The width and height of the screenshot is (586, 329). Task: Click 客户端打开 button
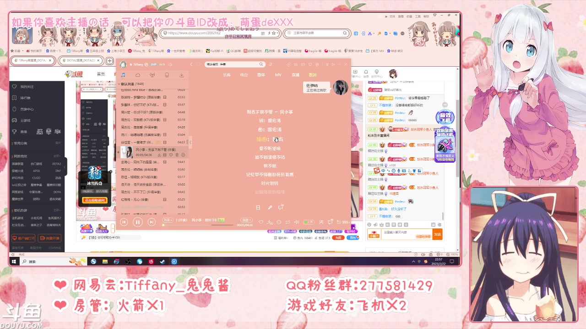tap(23, 238)
